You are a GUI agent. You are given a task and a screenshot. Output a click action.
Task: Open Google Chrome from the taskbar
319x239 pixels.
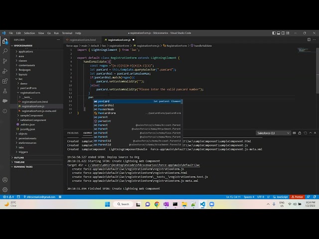tap(157, 204)
